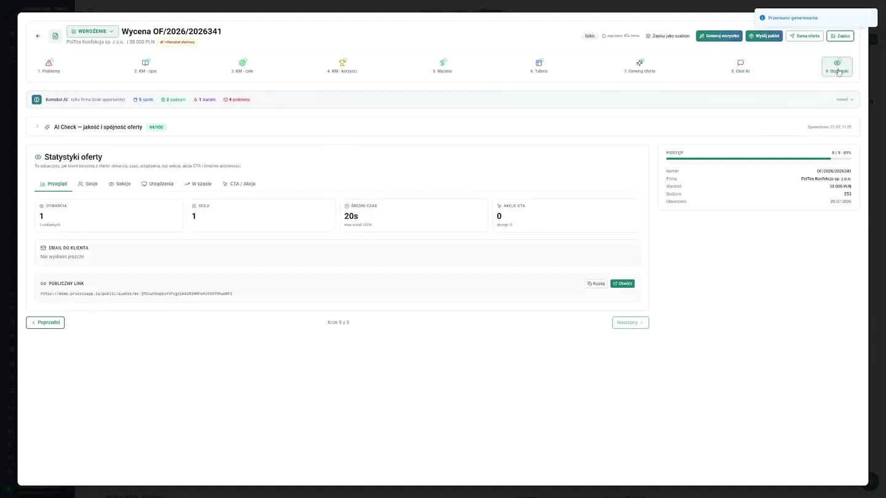Click the sidebar value '38 000 PLN'
This screenshot has height=498, width=886.
tap(840, 186)
